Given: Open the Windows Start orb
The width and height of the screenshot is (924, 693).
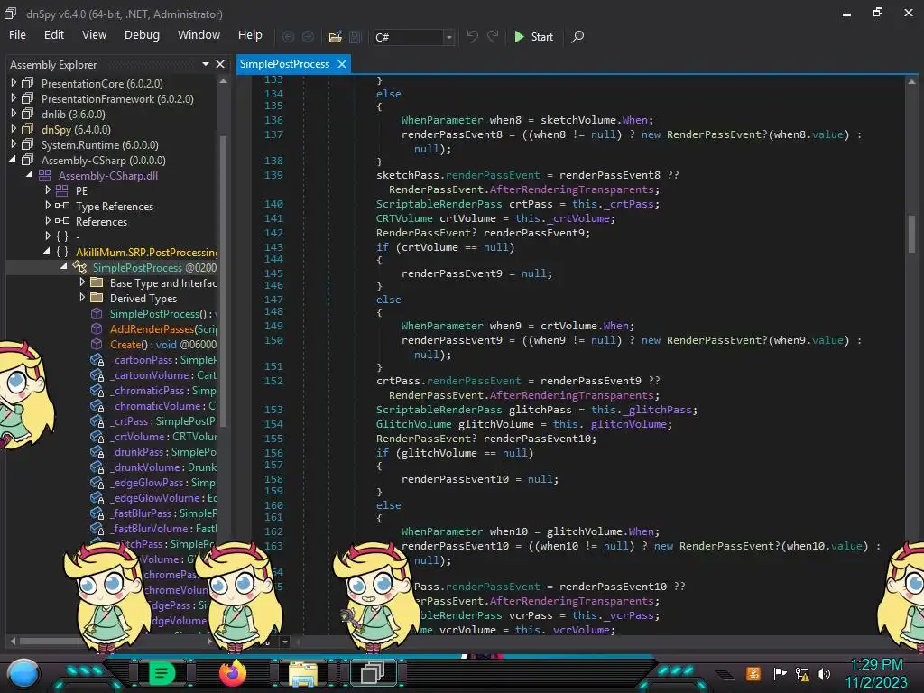Looking at the screenshot, I should [x=23, y=673].
